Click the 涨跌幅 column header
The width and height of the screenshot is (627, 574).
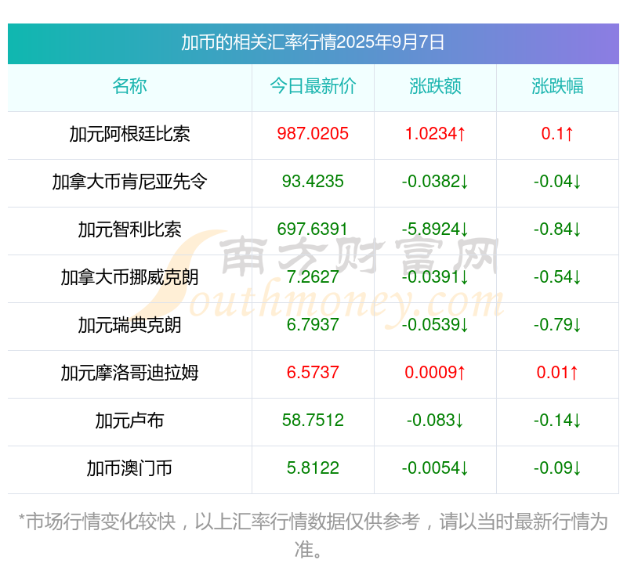pyautogui.click(x=557, y=86)
